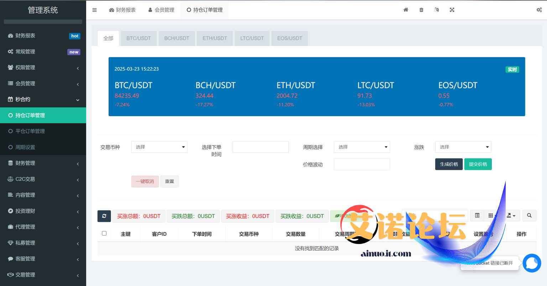Focus the 价格波动 input field
The width and height of the screenshot is (547, 286).
click(362, 164)
